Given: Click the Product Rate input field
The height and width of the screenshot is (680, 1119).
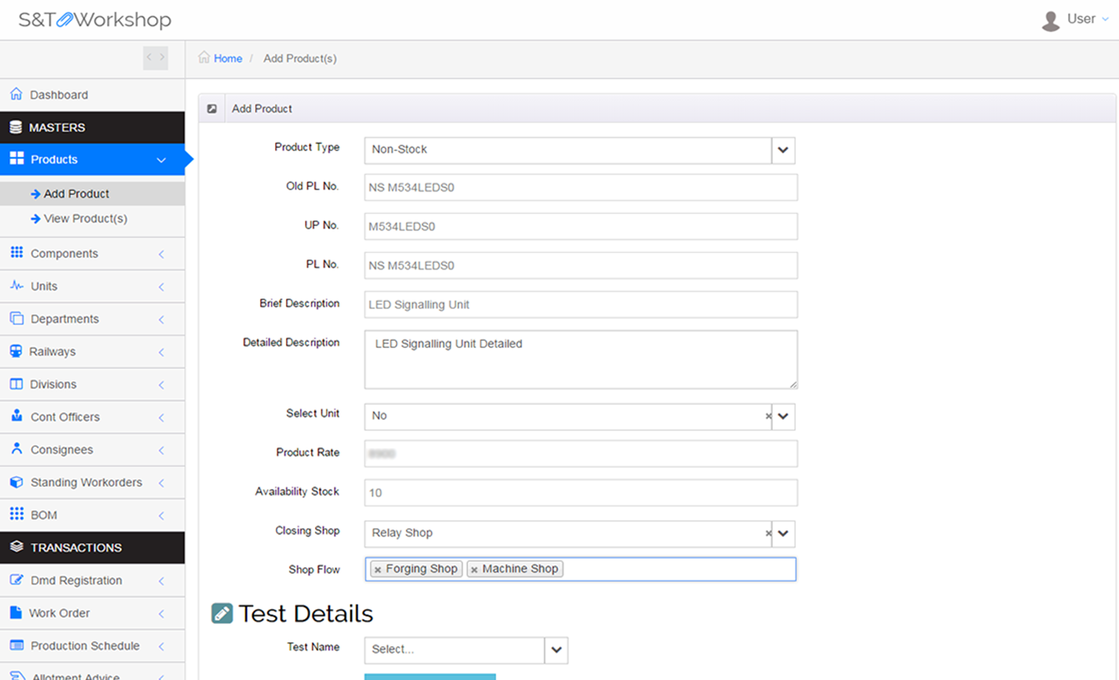Looking at the screenshot, I should [x=581, y=454].
